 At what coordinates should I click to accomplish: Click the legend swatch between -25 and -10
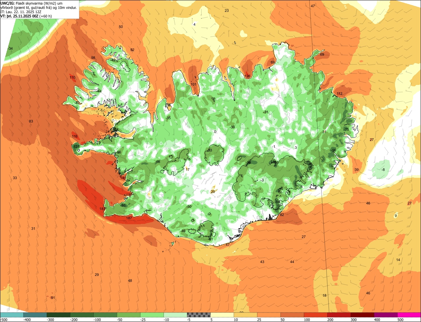152,315
